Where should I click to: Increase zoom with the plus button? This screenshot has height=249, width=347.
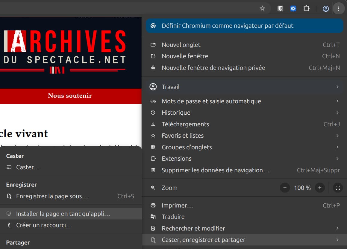[x=320, y=188]
